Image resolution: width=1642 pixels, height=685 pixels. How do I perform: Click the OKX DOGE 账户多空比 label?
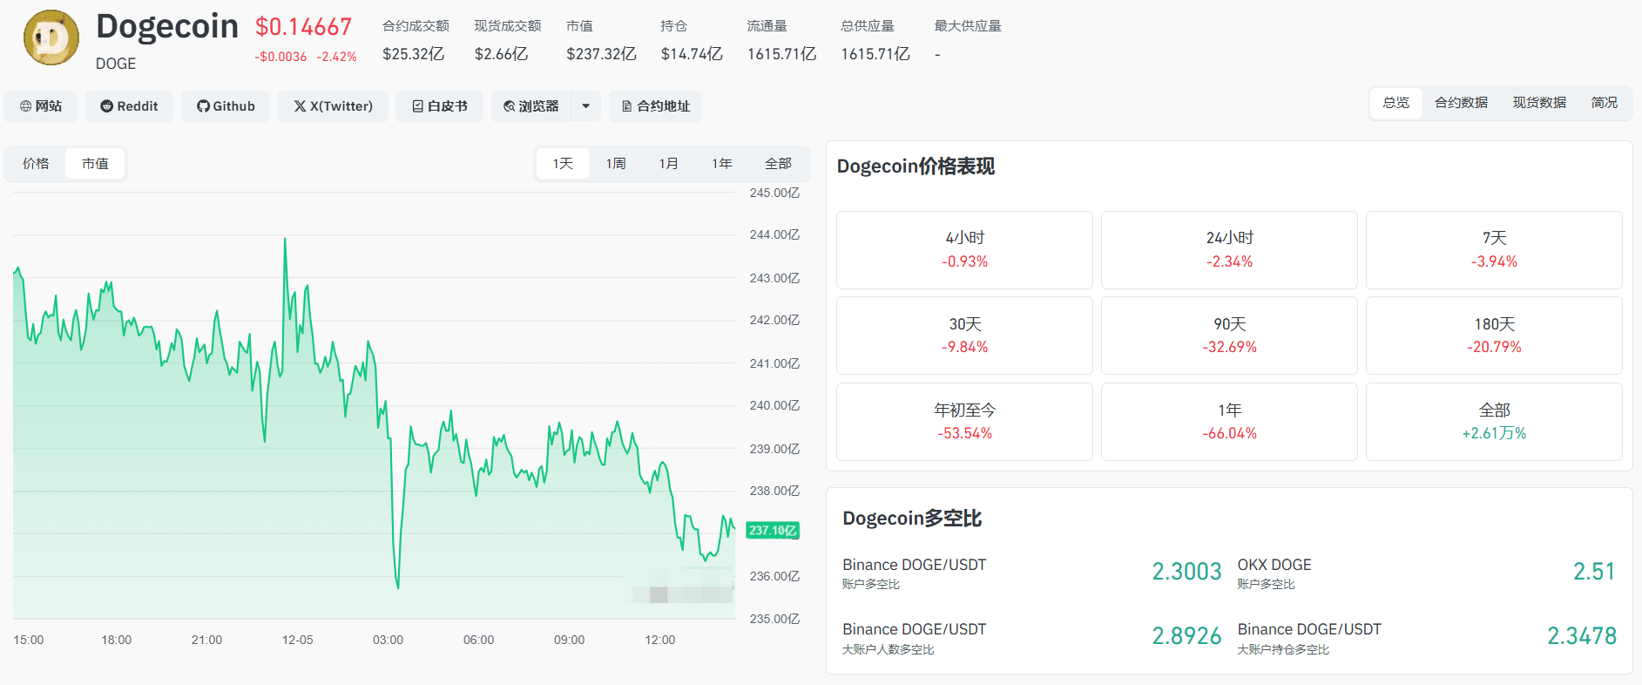(1266, 584)
